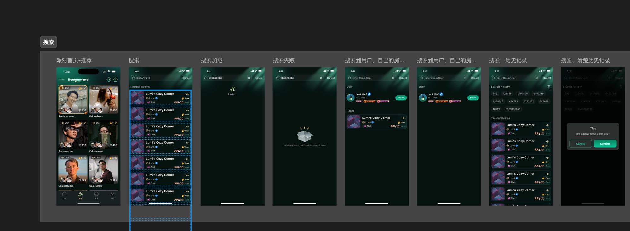
Task: Click Lorri Warf's avatar above the Room section
Action: pyautogui.click(x=351, y=98)
